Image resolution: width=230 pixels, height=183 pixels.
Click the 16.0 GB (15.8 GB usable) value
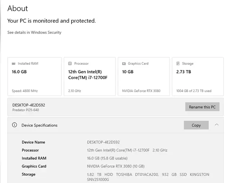(107, 158)
